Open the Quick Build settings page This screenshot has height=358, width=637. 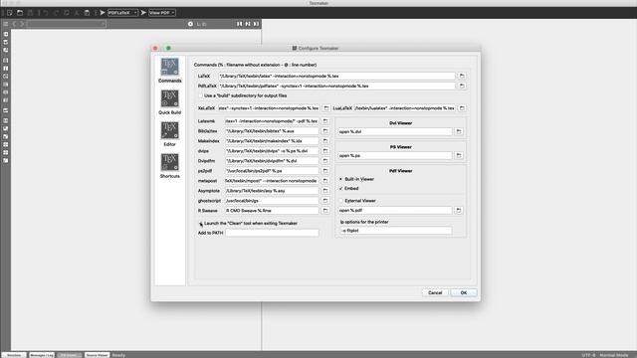[x=170, y=102]
